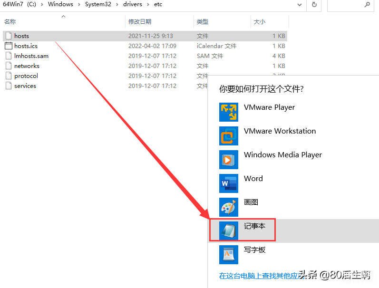Click the 画图 (Paint) icon

pyautogui.click(x=228, y=207)
